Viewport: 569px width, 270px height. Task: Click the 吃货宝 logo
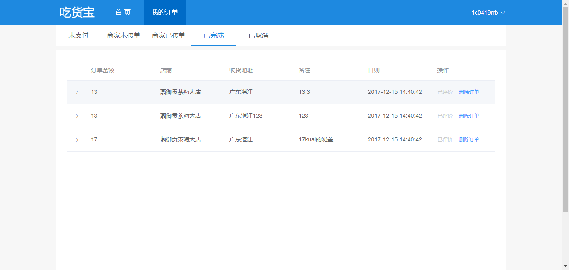(77, 13)
